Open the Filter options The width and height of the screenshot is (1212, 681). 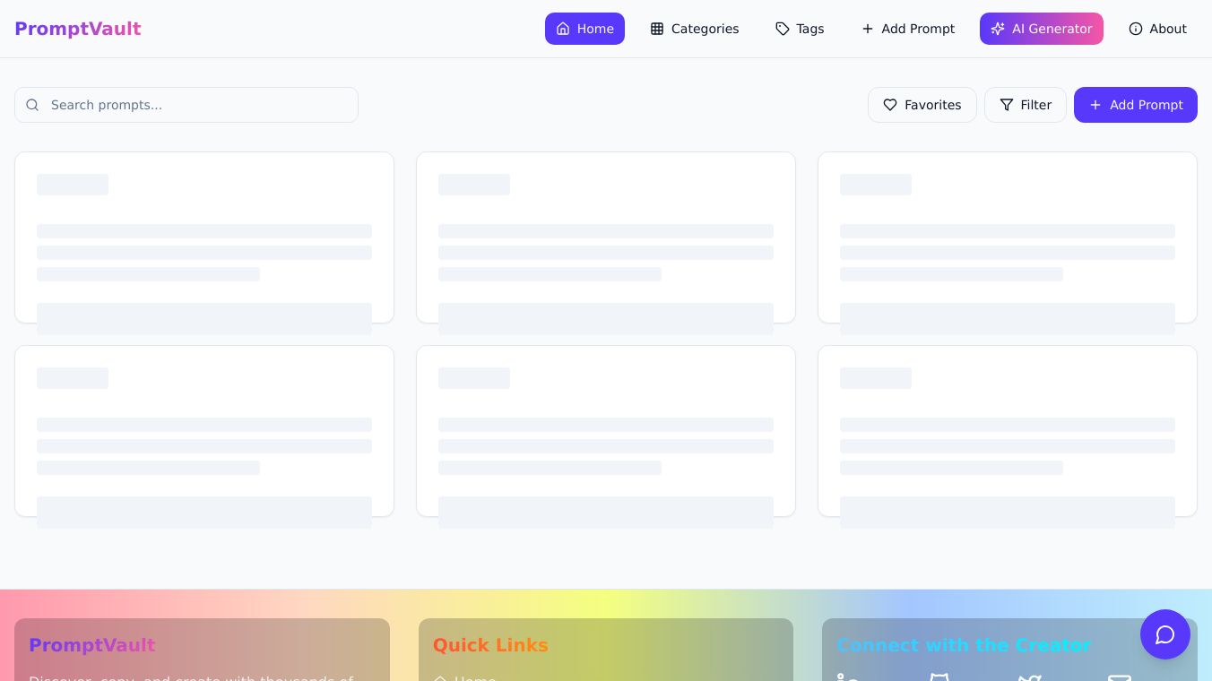coord(1026,105)
